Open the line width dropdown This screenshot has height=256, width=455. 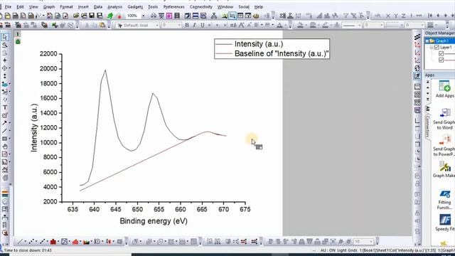(382, 26)
